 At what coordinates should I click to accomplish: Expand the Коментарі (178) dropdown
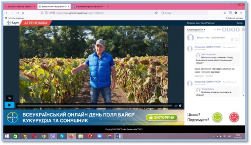196,30
